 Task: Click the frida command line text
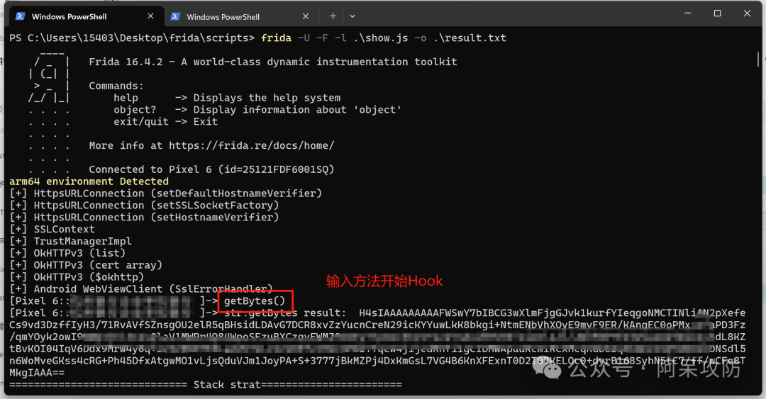(384, 38)
